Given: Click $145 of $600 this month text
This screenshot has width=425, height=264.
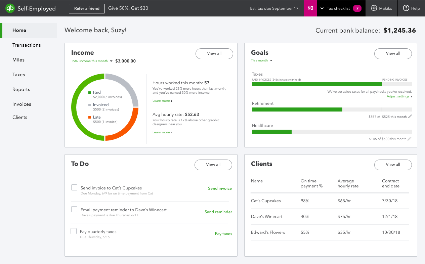Looking at the screenshot, I should pos(387,139).
